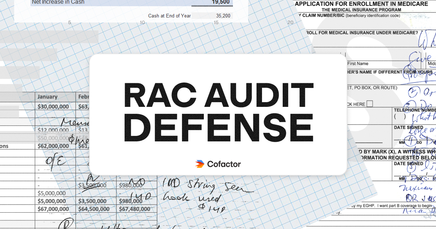Click the $67,480,000 total cell
Image resolution: width=436 pixels, height=229 pixels.
134,209
